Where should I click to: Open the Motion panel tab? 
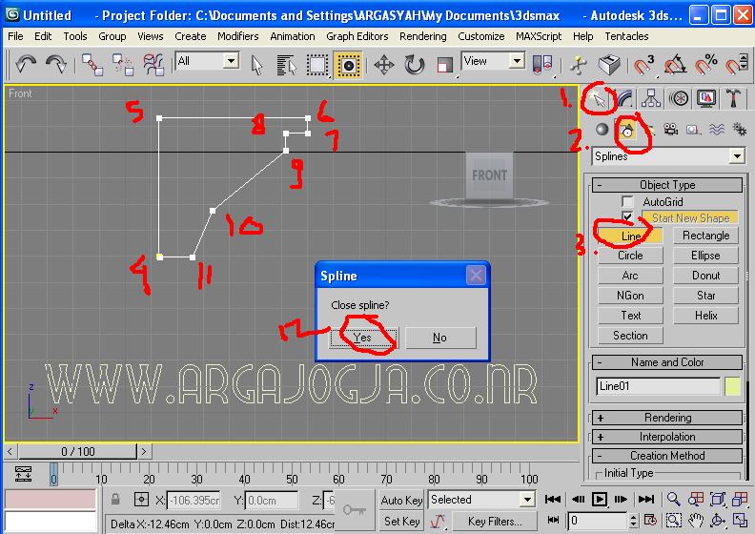[679, 98]
